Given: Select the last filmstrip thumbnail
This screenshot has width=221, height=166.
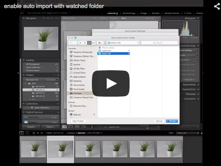Looking at the screenshot, I should [169, 149].
